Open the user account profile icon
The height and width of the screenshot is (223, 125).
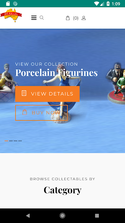(84, 18)
